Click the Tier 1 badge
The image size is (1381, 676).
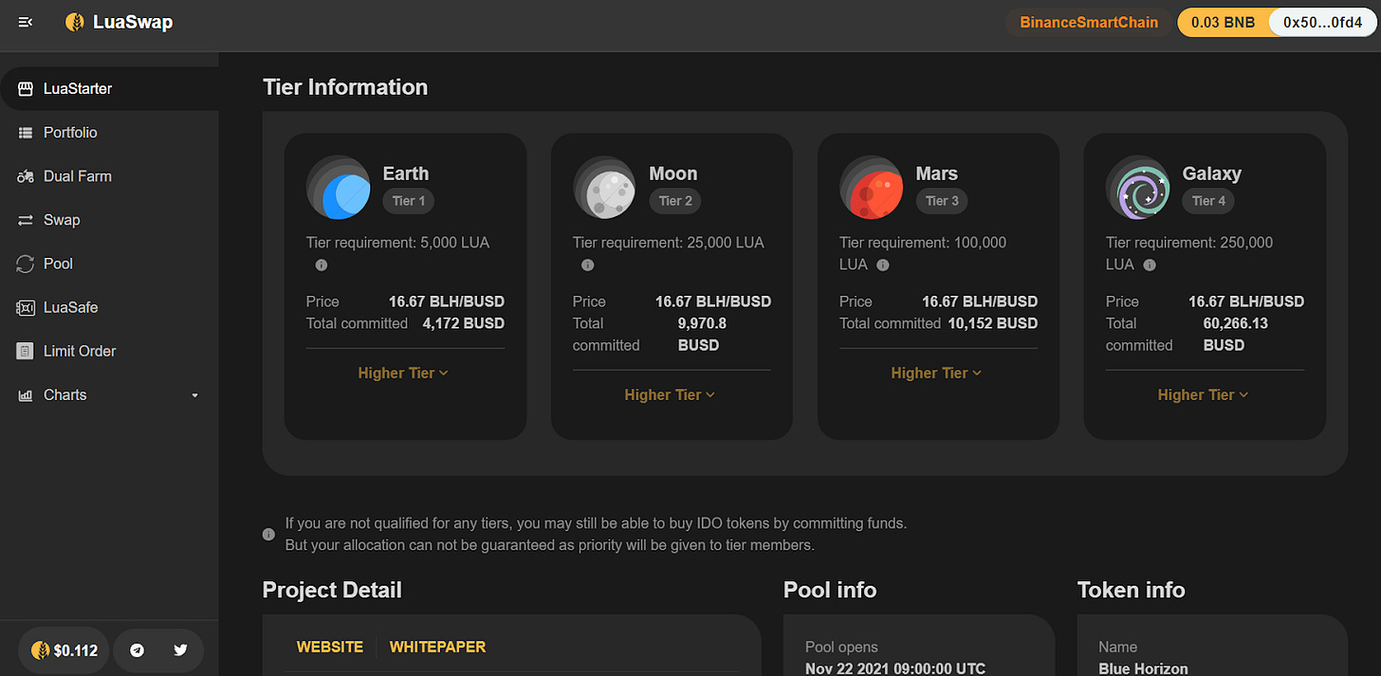[409, 201]
